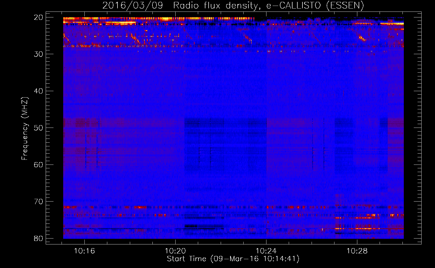Select the 40 frequency tick label

click(x=38, y=91)
